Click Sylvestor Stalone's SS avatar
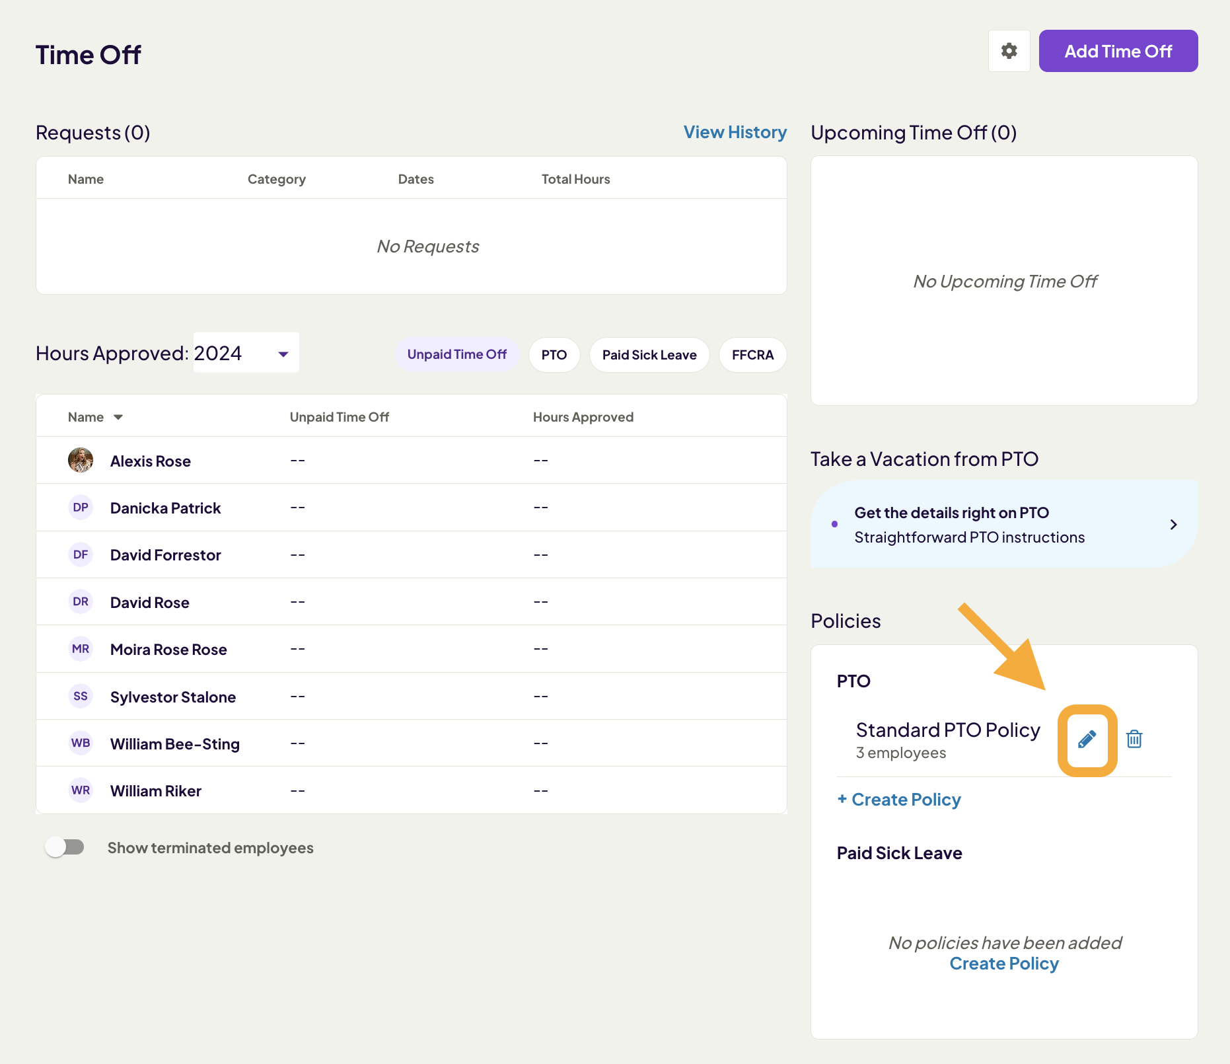This screenshot has height=1064, width=1230. coord(81,696)
